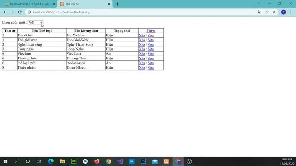Click the share page icon
The height and width of the screenshot is (166, 296).
pos(266,12)
